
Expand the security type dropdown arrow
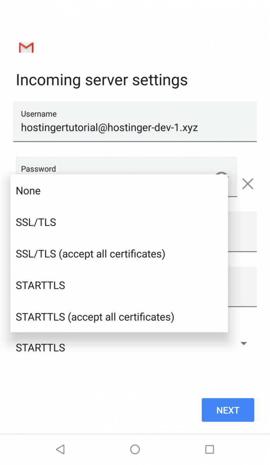click(244, 344)
